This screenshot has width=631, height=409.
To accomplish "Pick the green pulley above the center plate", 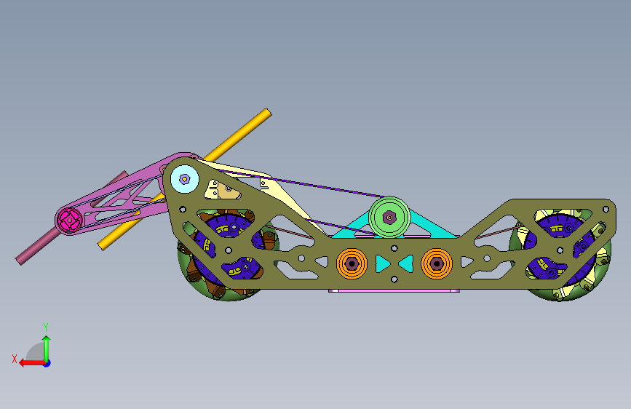I will (x=389, y=218).
